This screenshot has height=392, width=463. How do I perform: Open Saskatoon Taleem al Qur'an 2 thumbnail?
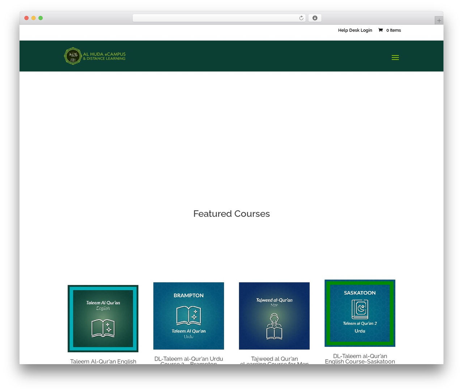360,313
